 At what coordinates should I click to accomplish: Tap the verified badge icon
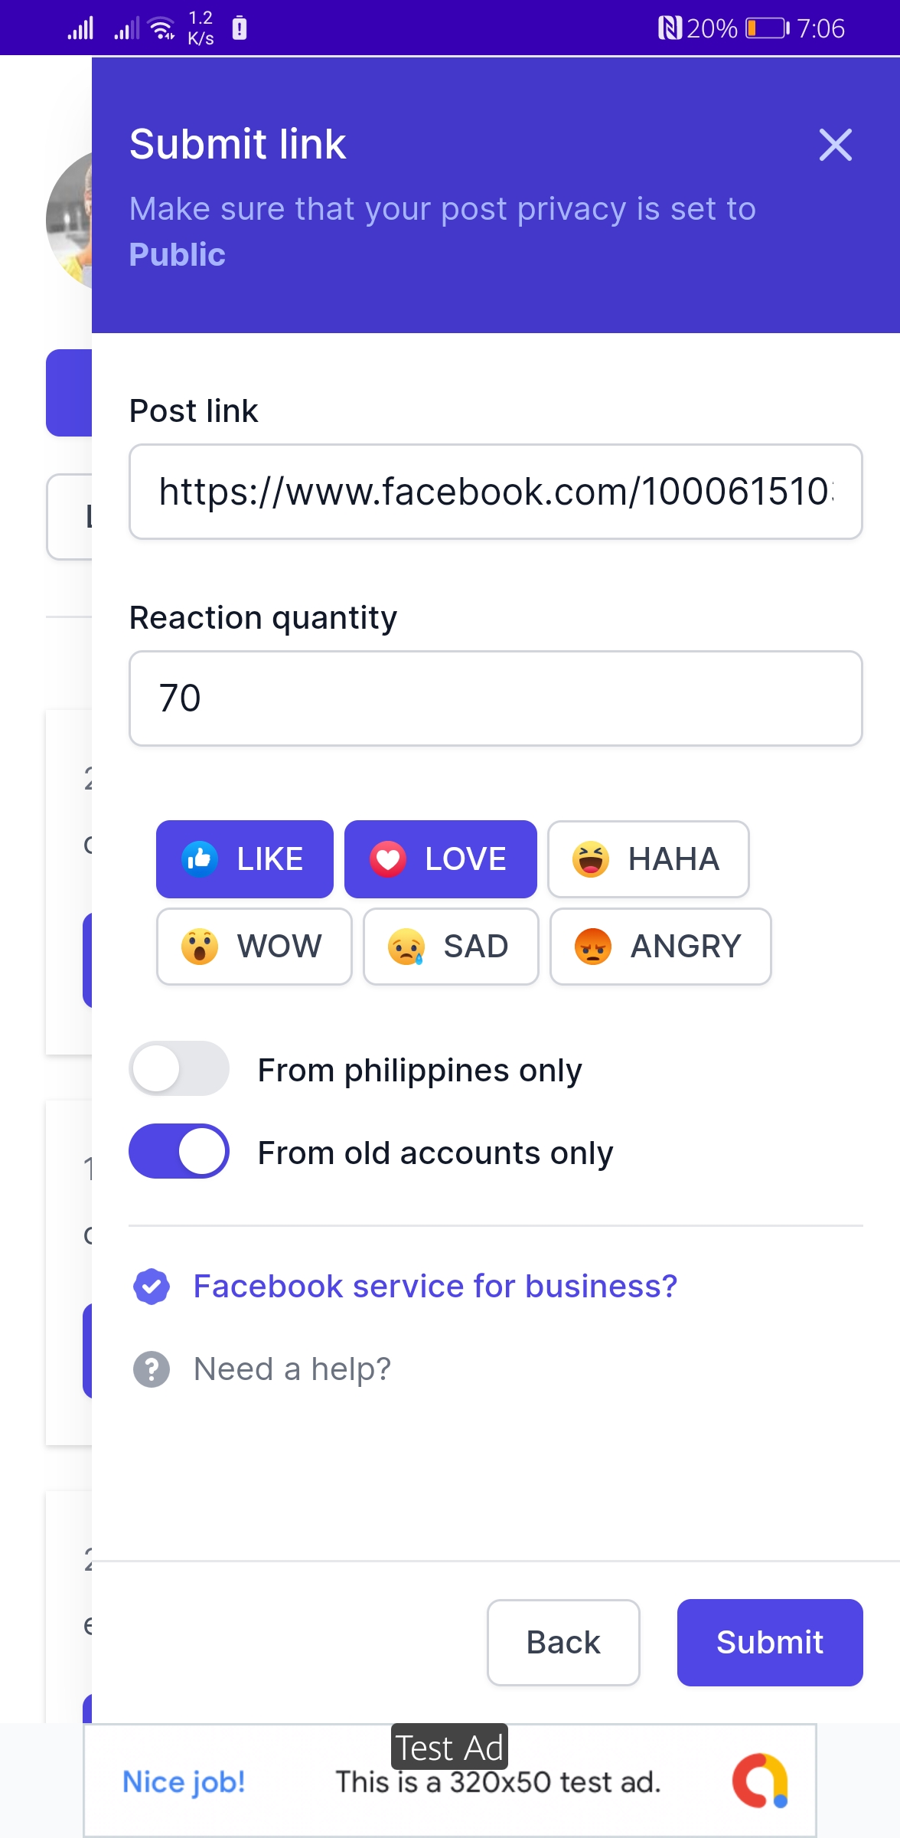(x=152, y=1287)
